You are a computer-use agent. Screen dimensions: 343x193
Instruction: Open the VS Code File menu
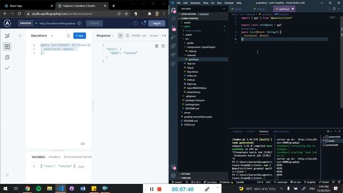[178, 3]
